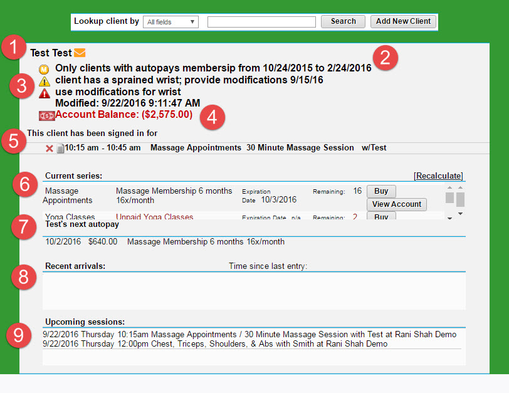Click the gold membership coin icon

pyautogui.click(x=44, y=68)
